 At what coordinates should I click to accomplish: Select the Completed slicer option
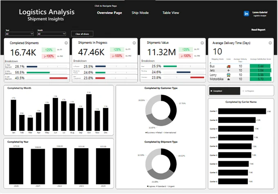point(224,91)
